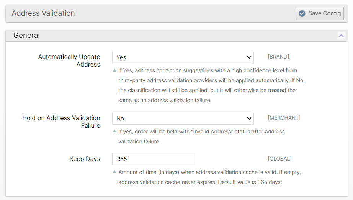Click the Keep Days input field
Image resolution: width=353 pixels, height=200 pixels.
pyautogui.click(x=153, y=159)
